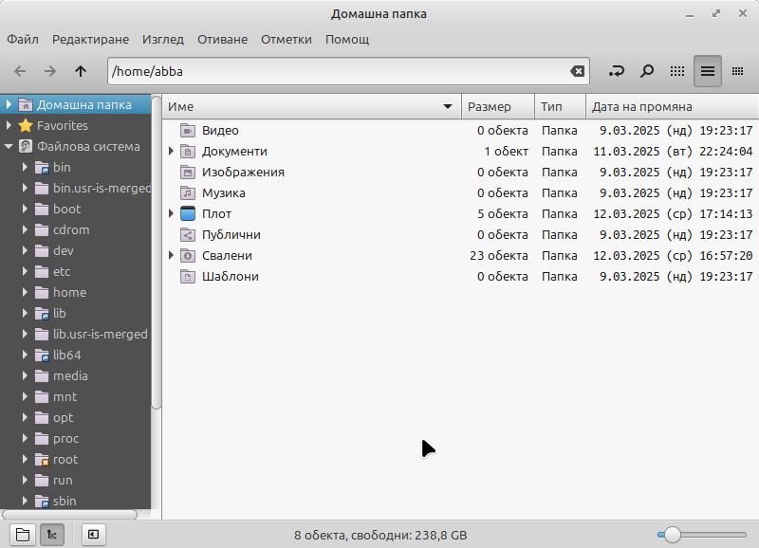This screenshot has height=548, width=759.
Task: Expand the Свалени folder row
Action: [171, 255]
